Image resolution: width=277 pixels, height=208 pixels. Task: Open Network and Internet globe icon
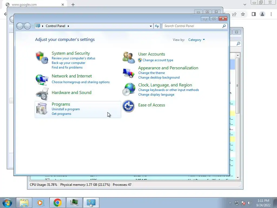pos(42,80)
